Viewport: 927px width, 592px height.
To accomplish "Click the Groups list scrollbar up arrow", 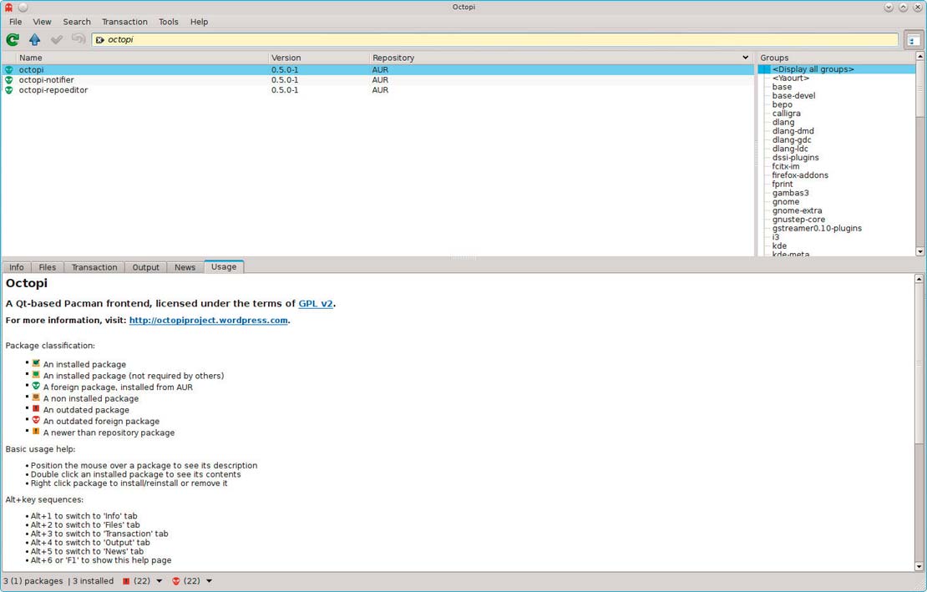I will pos(920,56).
